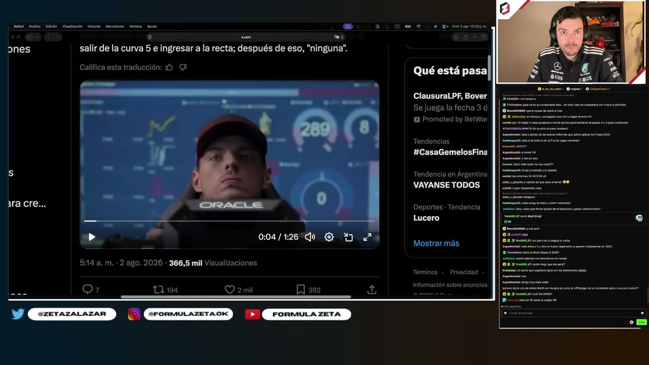Click the chat message input field
Viewport: 649px width, 365px height.
pos(573,313)
